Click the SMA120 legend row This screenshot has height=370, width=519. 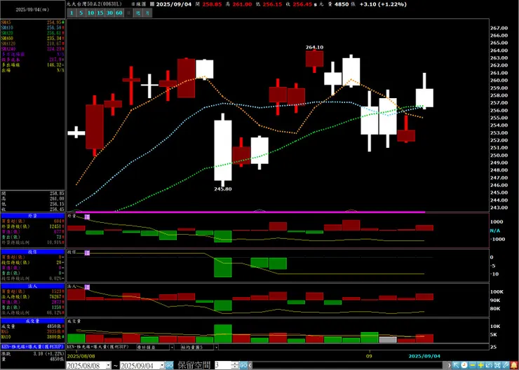33,43
